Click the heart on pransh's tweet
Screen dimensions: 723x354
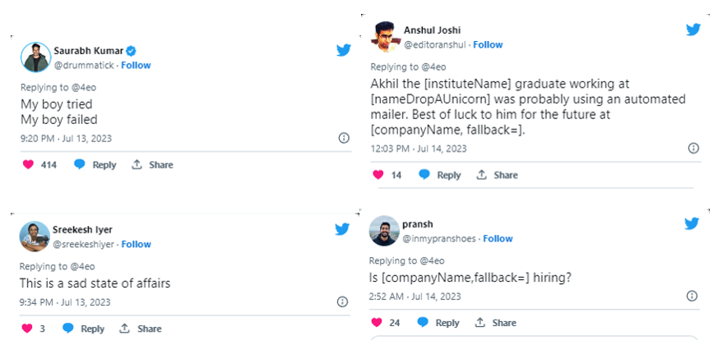pos(378,323)
